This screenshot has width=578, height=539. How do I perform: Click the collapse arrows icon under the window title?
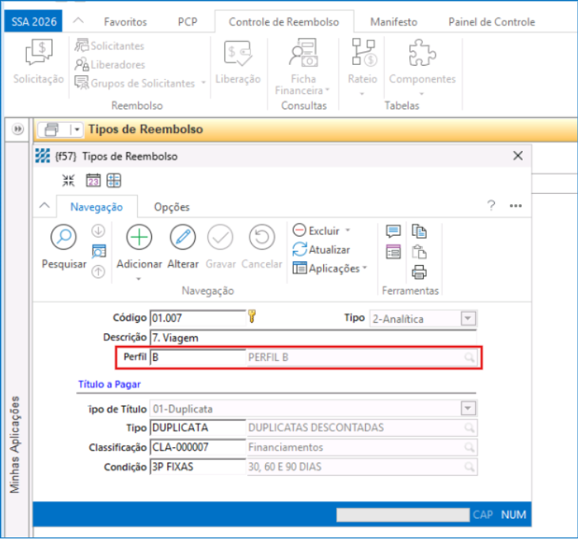tap(69, 180)
